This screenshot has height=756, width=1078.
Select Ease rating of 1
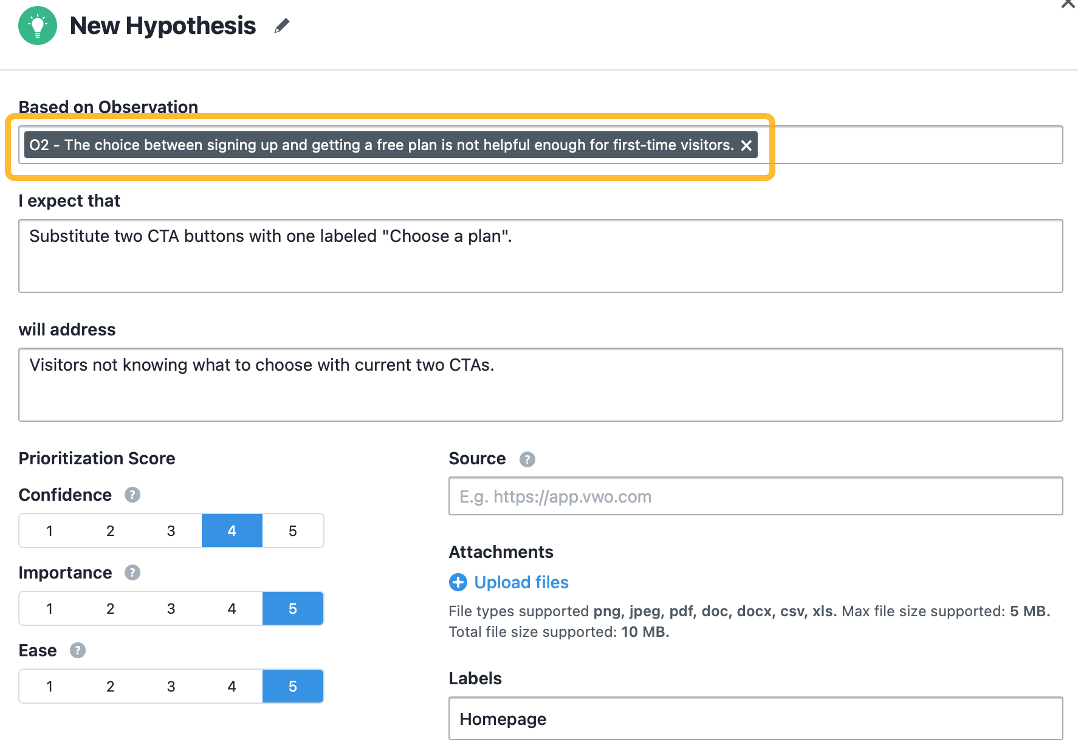pos(49,686)
